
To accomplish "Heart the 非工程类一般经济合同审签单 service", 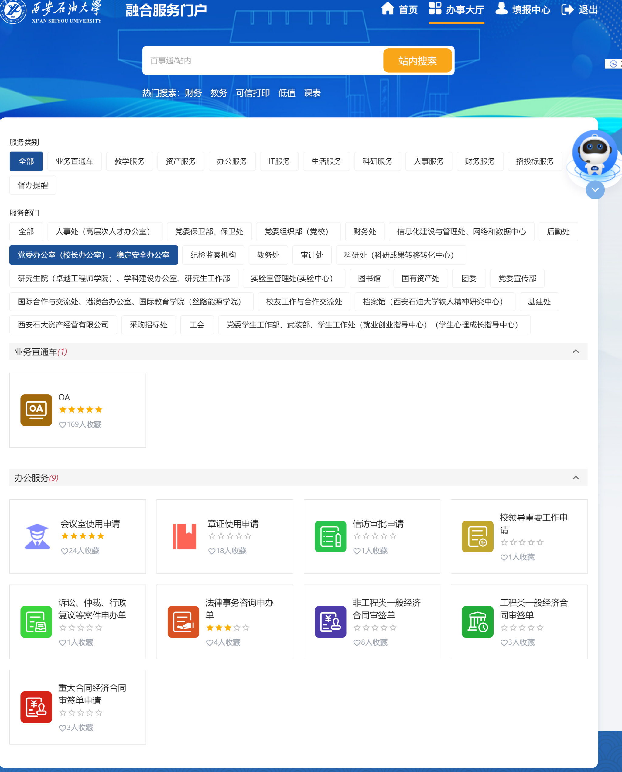I will click(357, 642).
